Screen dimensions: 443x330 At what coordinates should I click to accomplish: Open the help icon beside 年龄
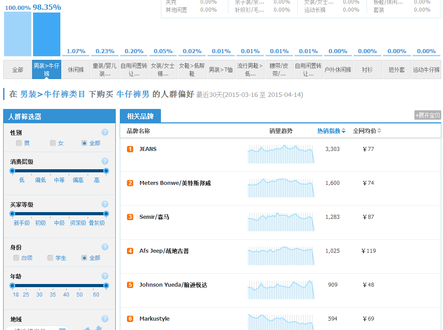pos(105,276)
